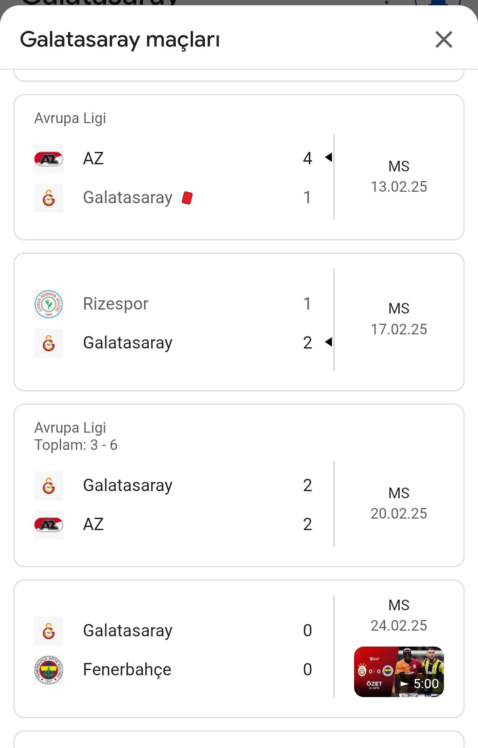The height and width of the screenshot is (748, 478).
Task: Open match dated 24.02.25
Action: pyautogui.click(x=239, y=649)
